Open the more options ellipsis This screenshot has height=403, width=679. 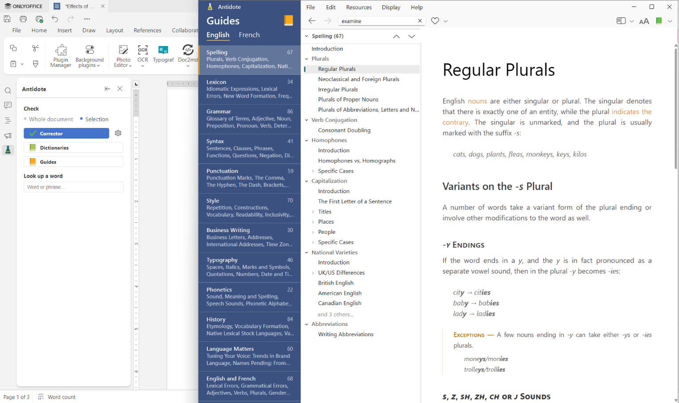(x=87, y=19)
